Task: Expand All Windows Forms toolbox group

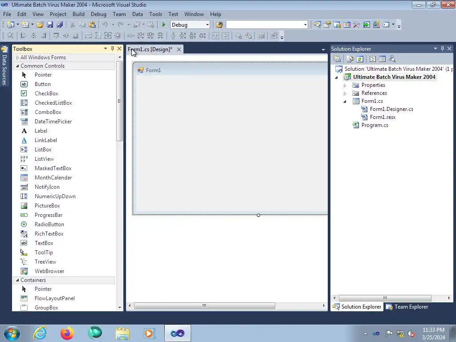Action: 17,57
